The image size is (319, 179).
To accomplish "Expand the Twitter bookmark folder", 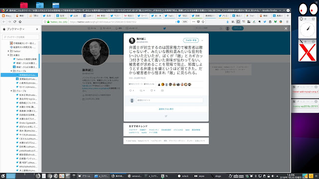I will tap(8, 51).
